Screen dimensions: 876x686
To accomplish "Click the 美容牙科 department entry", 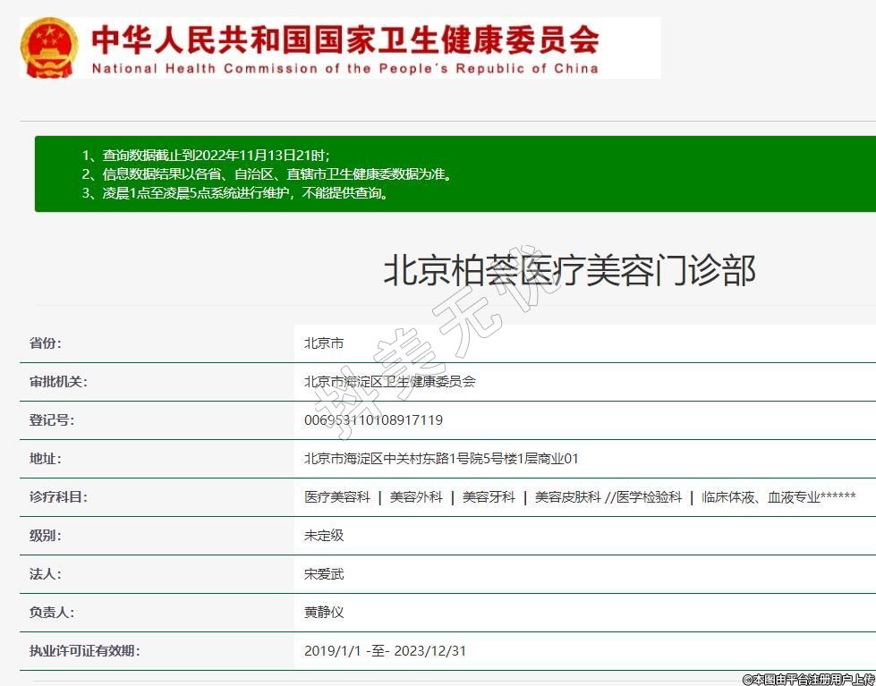I will point(489,497).
